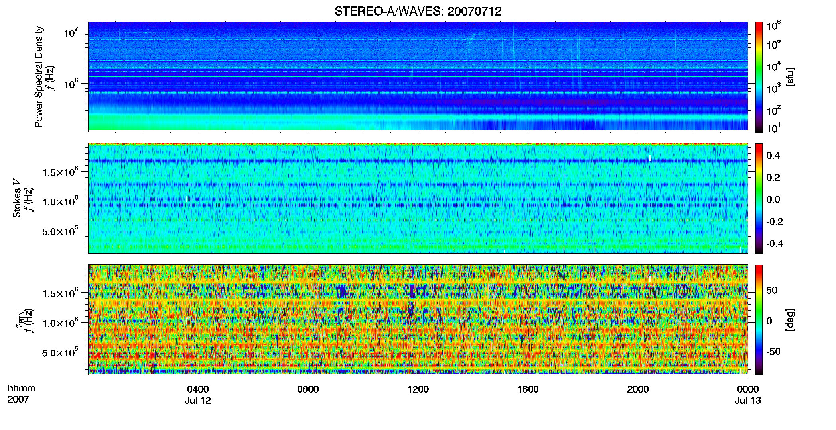
Task: Click 5.0×10^5 tick label on φRTN panel
Action: pyautogui.click(x=60, y=352)
